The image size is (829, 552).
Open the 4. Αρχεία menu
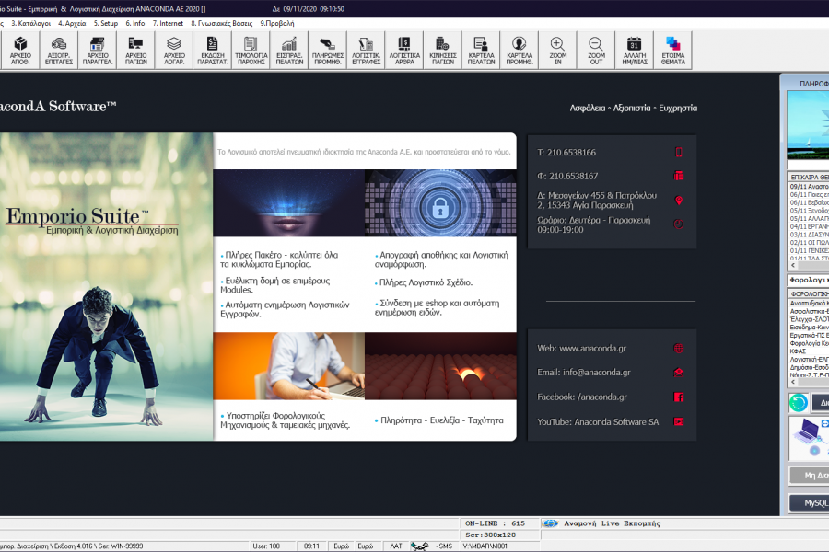(72, 23)
